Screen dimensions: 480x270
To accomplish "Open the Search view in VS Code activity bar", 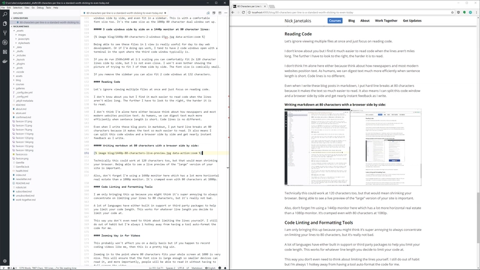I will click(5, 14).
